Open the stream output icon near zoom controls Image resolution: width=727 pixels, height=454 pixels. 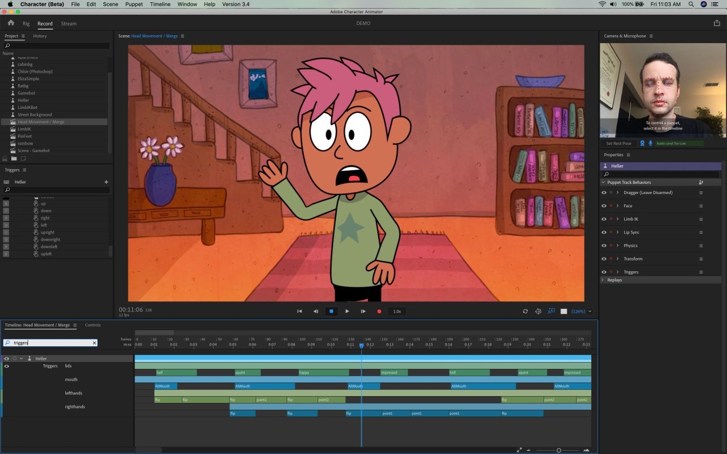(x=551, y=311)
